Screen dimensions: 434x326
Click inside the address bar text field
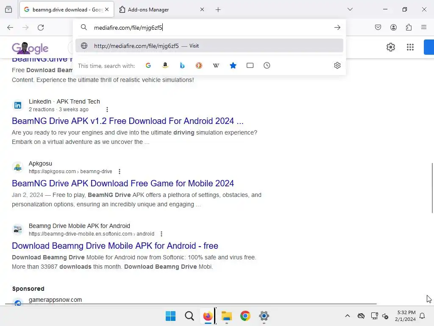(x=210, y=28)
